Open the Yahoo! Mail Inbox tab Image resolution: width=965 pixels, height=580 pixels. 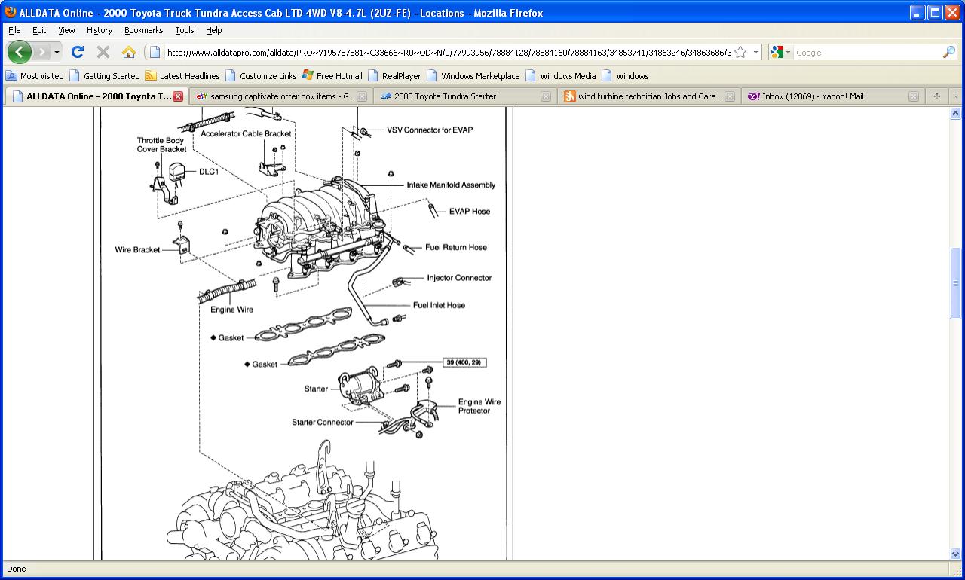coord(813,96)
